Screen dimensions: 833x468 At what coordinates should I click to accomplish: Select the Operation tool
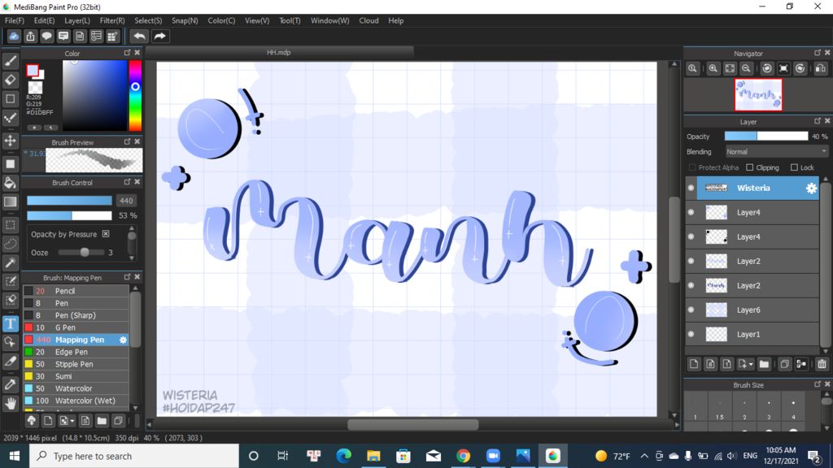(x=10, y=342)
